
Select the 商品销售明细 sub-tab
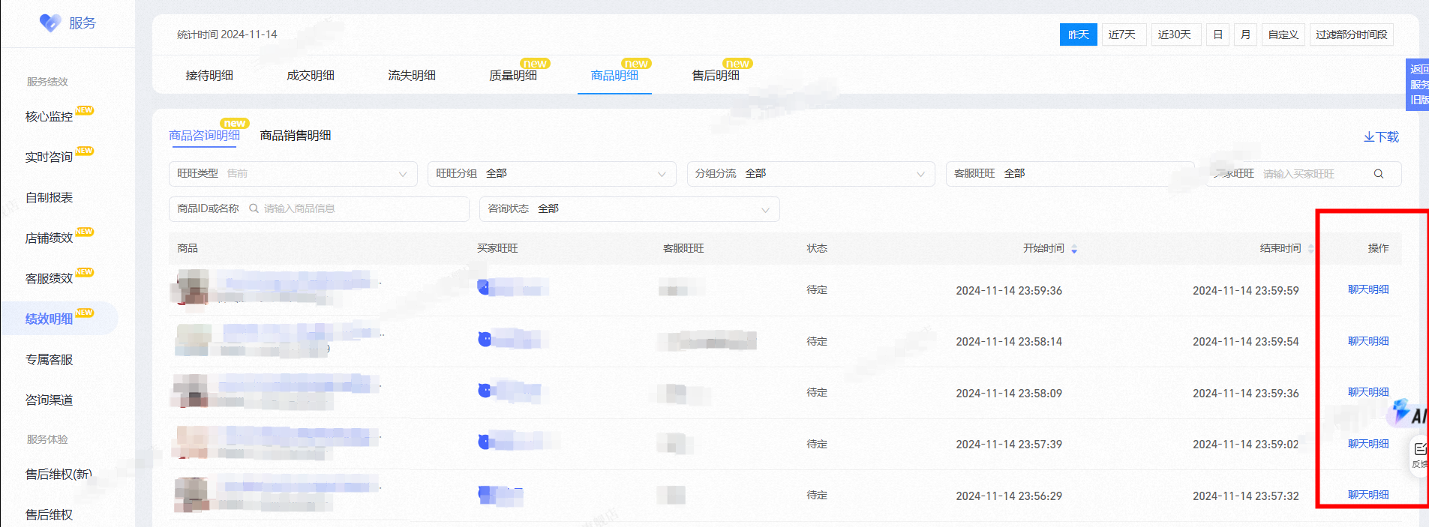click(x=296, y=136)
